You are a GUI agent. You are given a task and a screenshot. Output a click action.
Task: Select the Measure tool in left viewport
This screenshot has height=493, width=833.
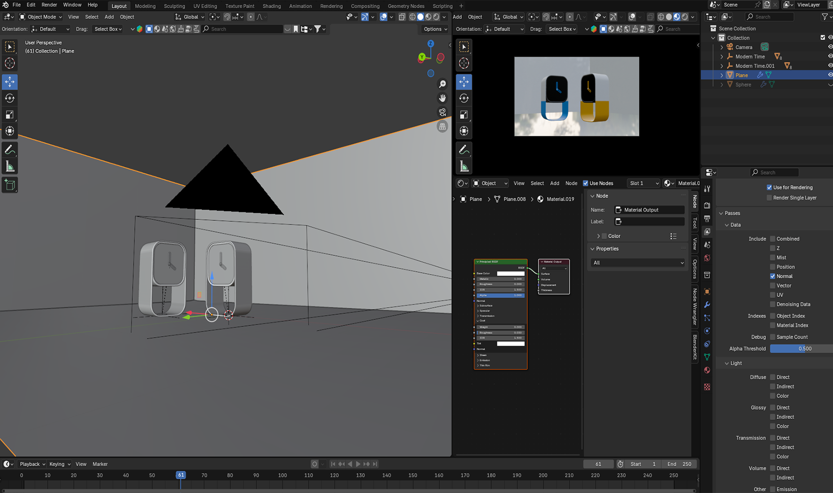10,167
